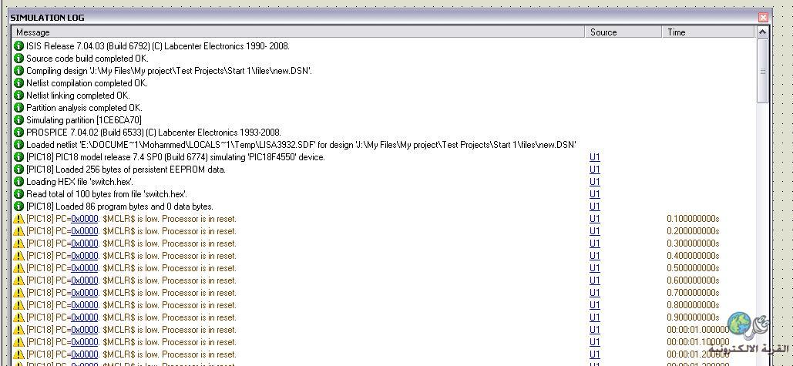Image resolution: width=793 pixels, height=366 pixels.
Task: Click info icon of PIC18 model release row
Action: pos(18,157)
